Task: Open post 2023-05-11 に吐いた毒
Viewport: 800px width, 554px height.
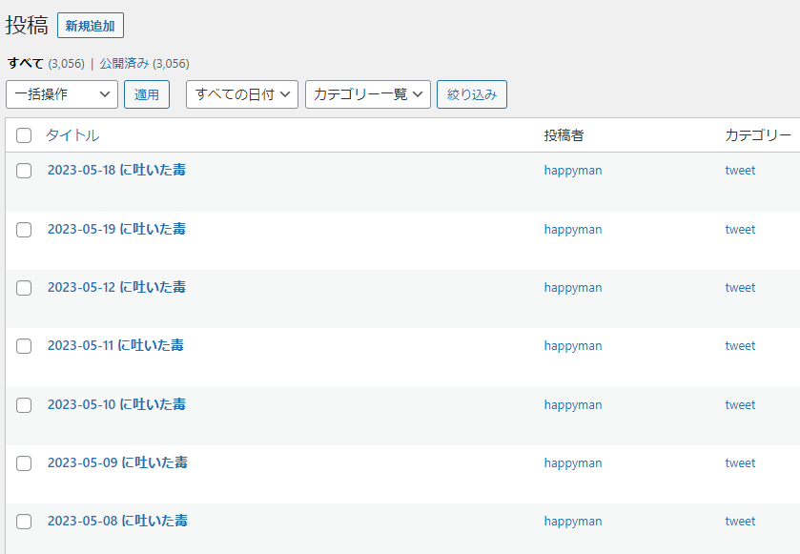Action: [115, 345]
